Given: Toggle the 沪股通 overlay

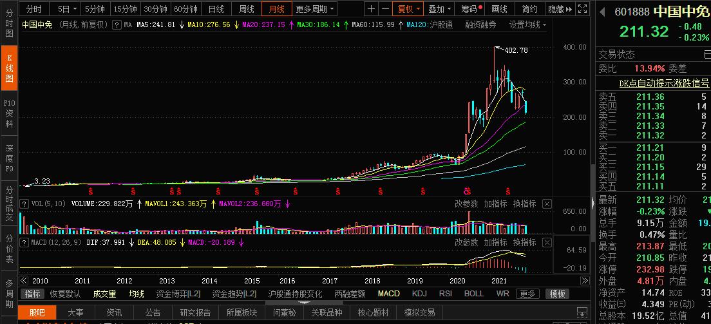Looking at the screenshot, I should [440, 25].
